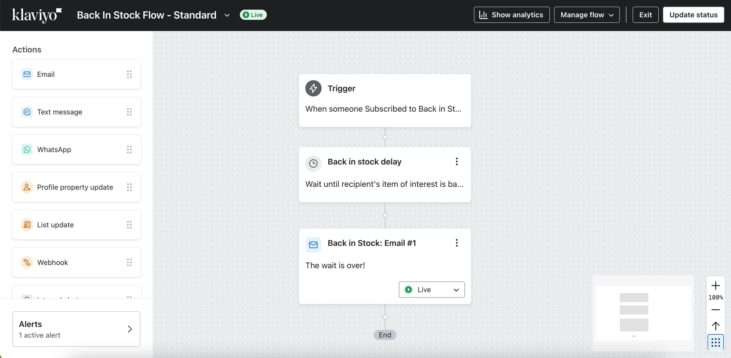Toggle the minimap grid button

(x=715, y=342)
